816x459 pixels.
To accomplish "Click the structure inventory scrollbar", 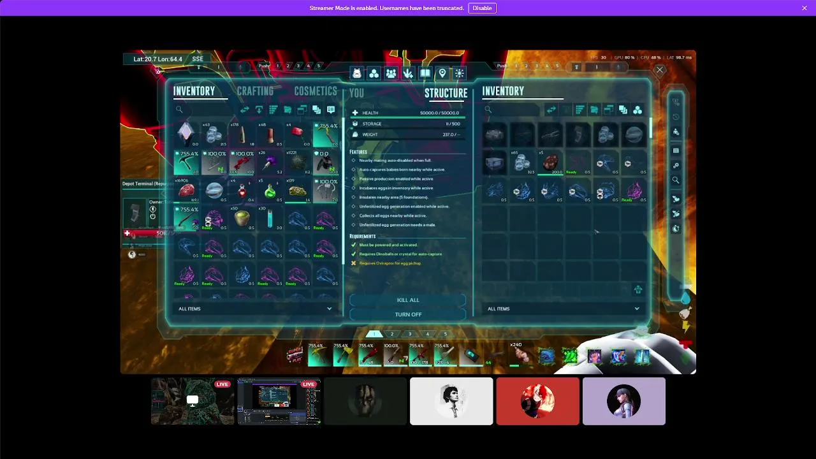I will tap(650, 127).
